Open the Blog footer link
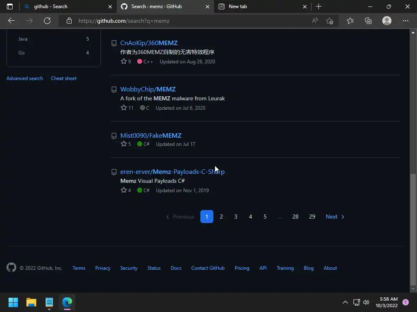 pyautogui.click(x=309, y=268)
